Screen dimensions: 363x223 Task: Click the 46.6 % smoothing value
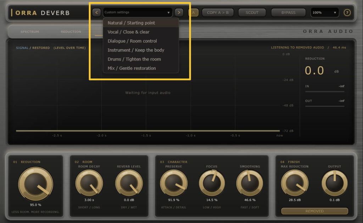250,200
